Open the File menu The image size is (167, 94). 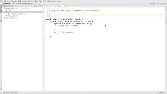2,1
